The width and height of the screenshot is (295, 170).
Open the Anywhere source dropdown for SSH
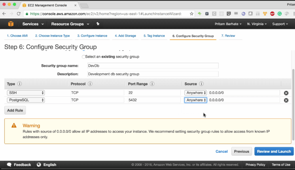point(196,93)
